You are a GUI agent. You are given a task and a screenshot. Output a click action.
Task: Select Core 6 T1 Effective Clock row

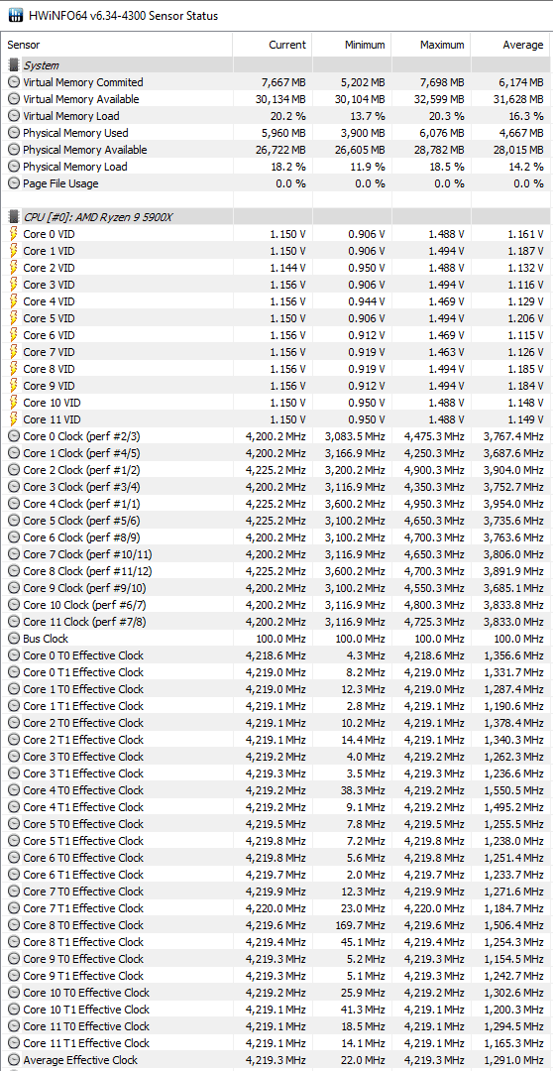(276, 875)
